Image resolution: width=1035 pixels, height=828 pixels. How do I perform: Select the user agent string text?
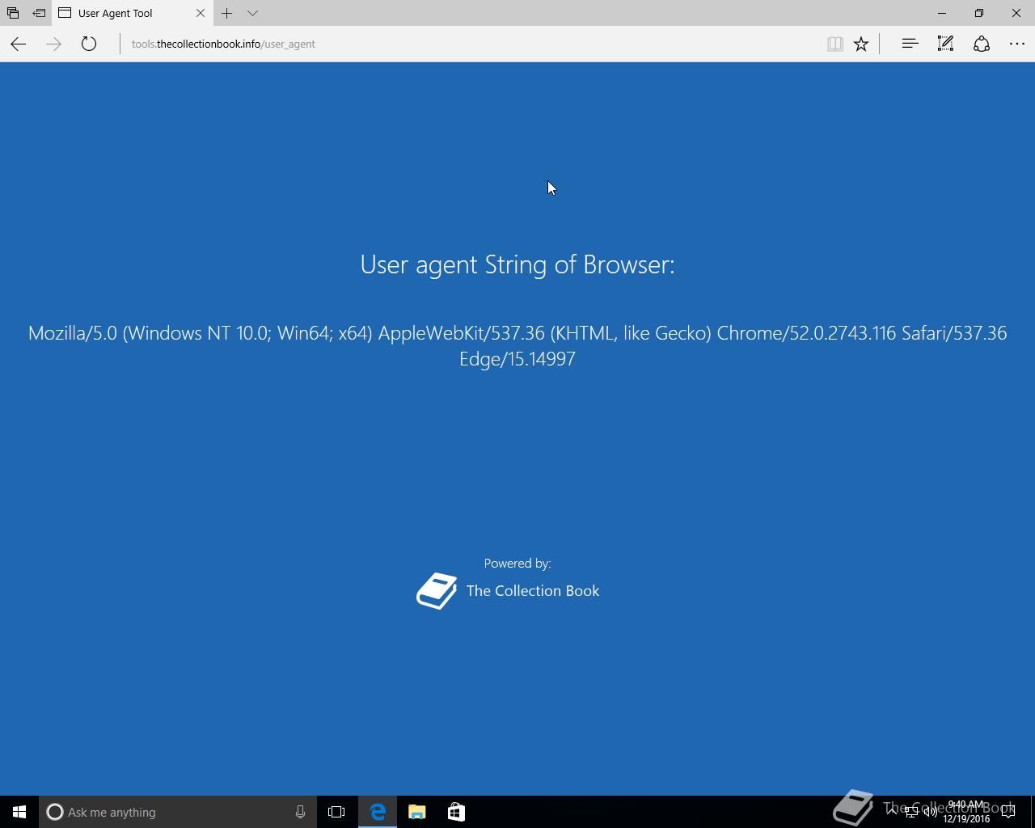517,345
